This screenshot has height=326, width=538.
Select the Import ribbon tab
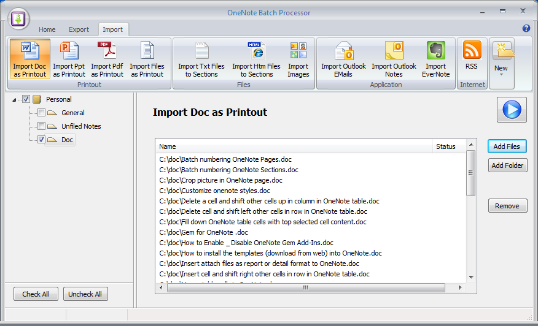coord(112,29)
